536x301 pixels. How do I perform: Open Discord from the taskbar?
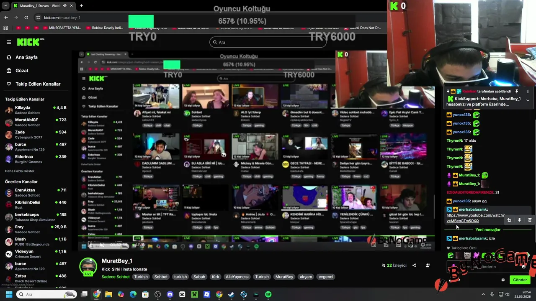tap(170, 294)
